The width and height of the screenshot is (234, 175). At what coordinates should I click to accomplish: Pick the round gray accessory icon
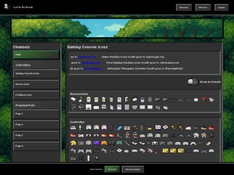click(150, 99)
